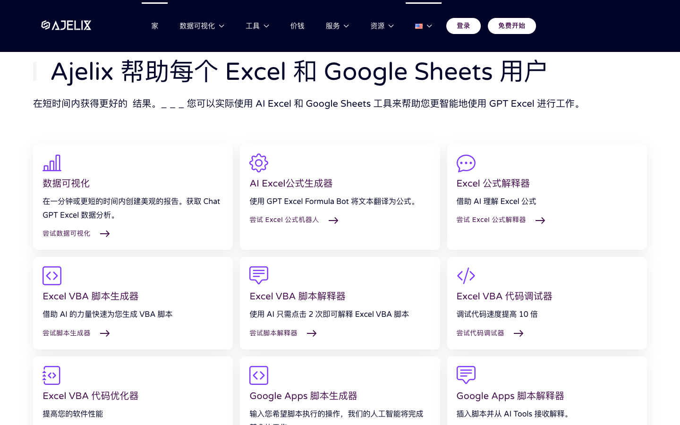
Task: Click the Ajelix logo
Action: [66, 25]
